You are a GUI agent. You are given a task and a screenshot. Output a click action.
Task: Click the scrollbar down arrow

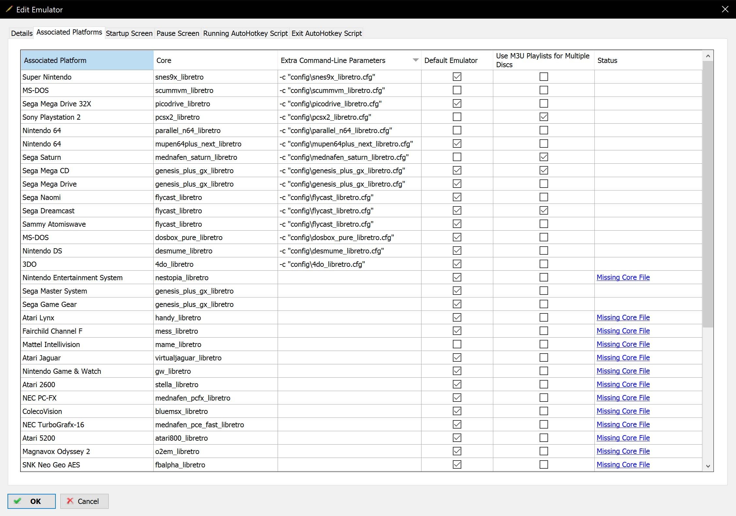point(708,466)
